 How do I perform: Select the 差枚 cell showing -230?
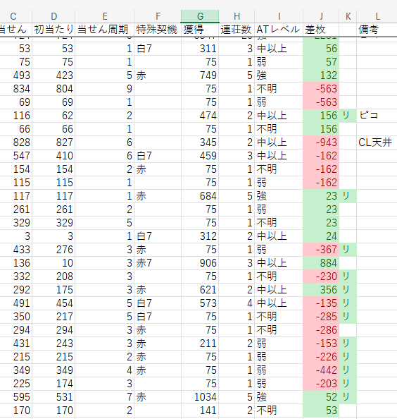coord(321,277)
